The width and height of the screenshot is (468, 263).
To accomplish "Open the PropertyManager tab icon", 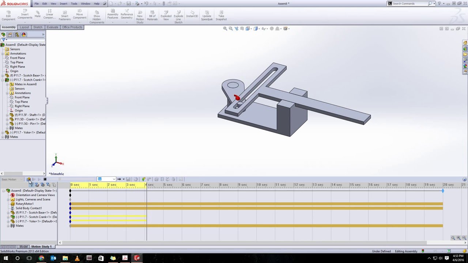I will click(x=10, y=35).
